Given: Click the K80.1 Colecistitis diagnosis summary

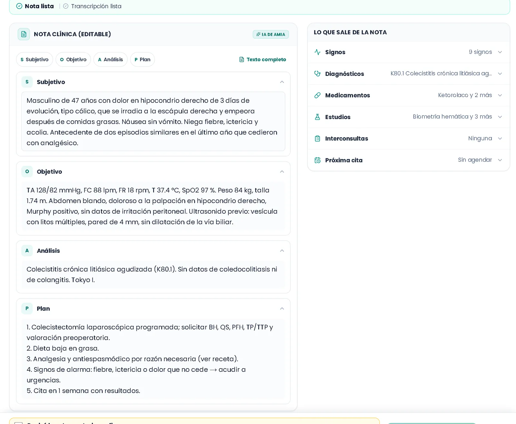Looking at the screenshot, I should (441, 74).
